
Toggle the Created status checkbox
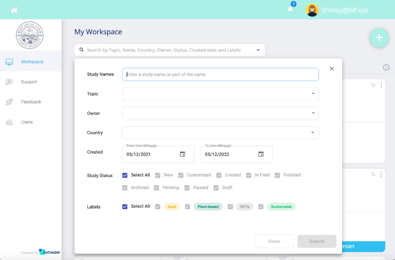point(219,175)
